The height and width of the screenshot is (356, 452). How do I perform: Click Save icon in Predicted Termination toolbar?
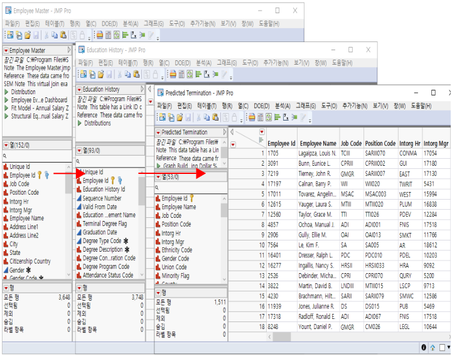click(x=188, y=117)
